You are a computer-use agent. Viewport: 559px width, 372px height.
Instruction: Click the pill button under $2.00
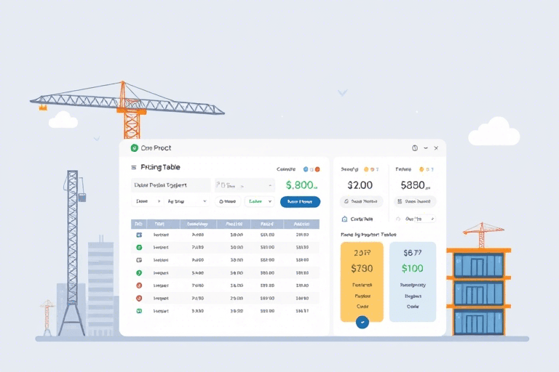click(x=361, y=201)
